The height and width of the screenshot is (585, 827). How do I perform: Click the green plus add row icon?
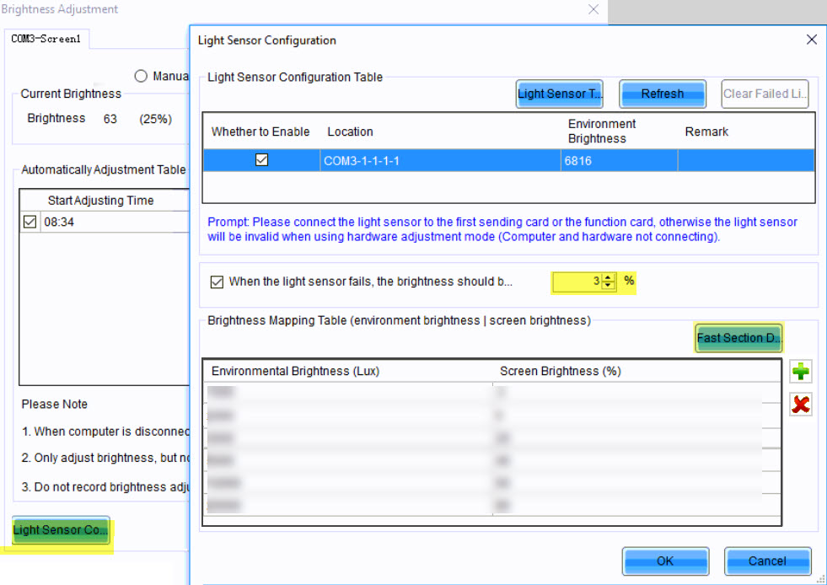tap(801, 372)
